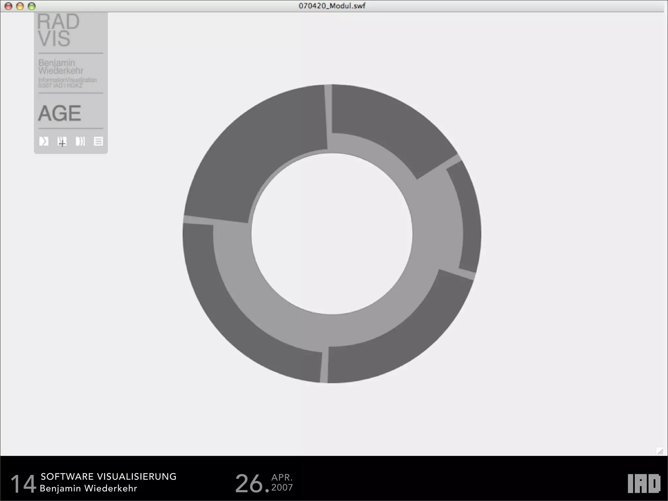Zoom the window using the green button
The height and width of the screenshot is (501, 668).
tap(32, 6)
